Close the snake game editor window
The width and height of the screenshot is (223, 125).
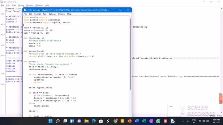(128, 10)
